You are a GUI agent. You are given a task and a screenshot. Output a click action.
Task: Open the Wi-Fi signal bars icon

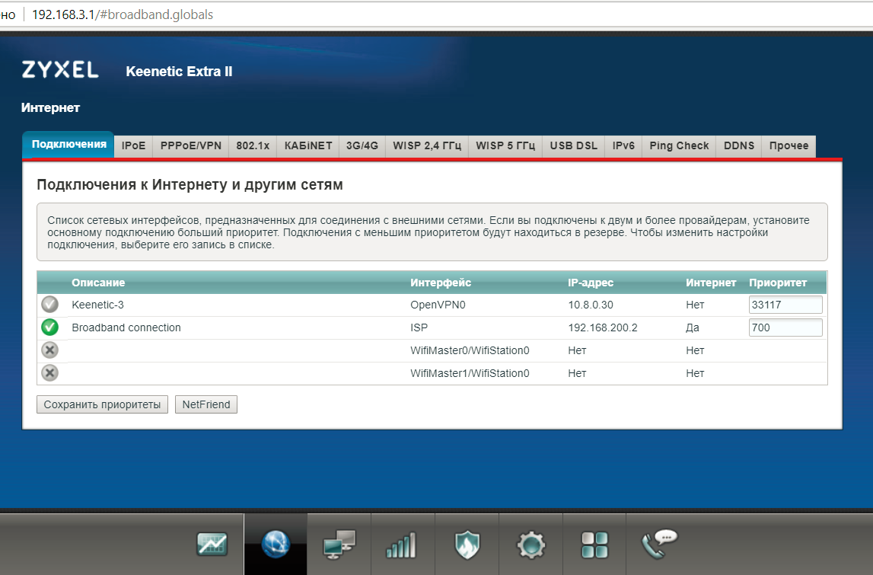pyautogui.click(x=403, y=544)
